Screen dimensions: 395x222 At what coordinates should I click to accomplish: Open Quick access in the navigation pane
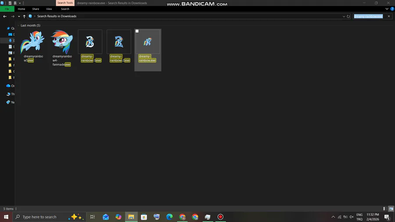[x=11, y=28]
